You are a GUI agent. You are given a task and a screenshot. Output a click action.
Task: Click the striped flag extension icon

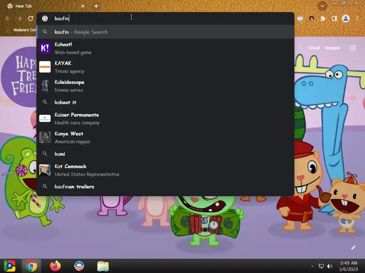coord(300,18)
